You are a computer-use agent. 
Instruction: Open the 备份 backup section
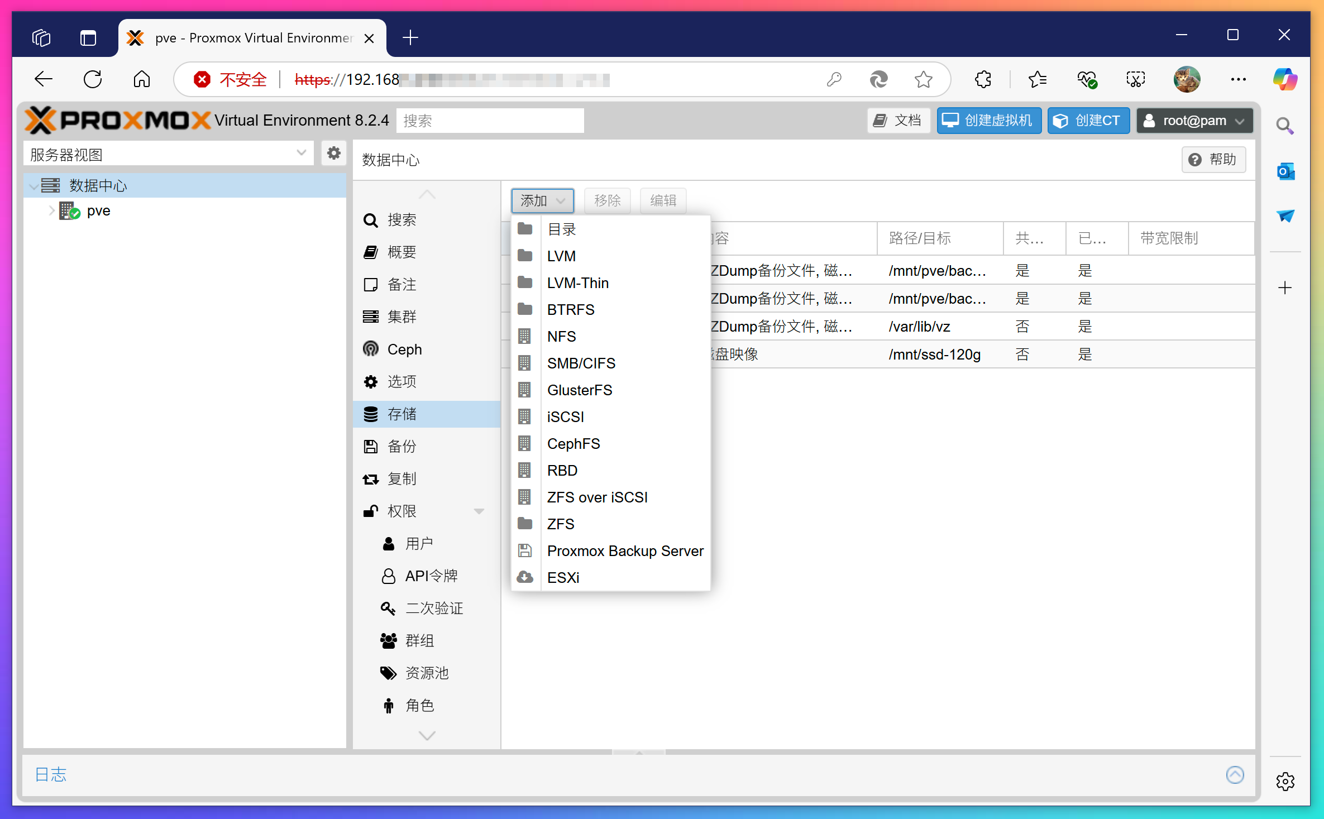(401, 447)
